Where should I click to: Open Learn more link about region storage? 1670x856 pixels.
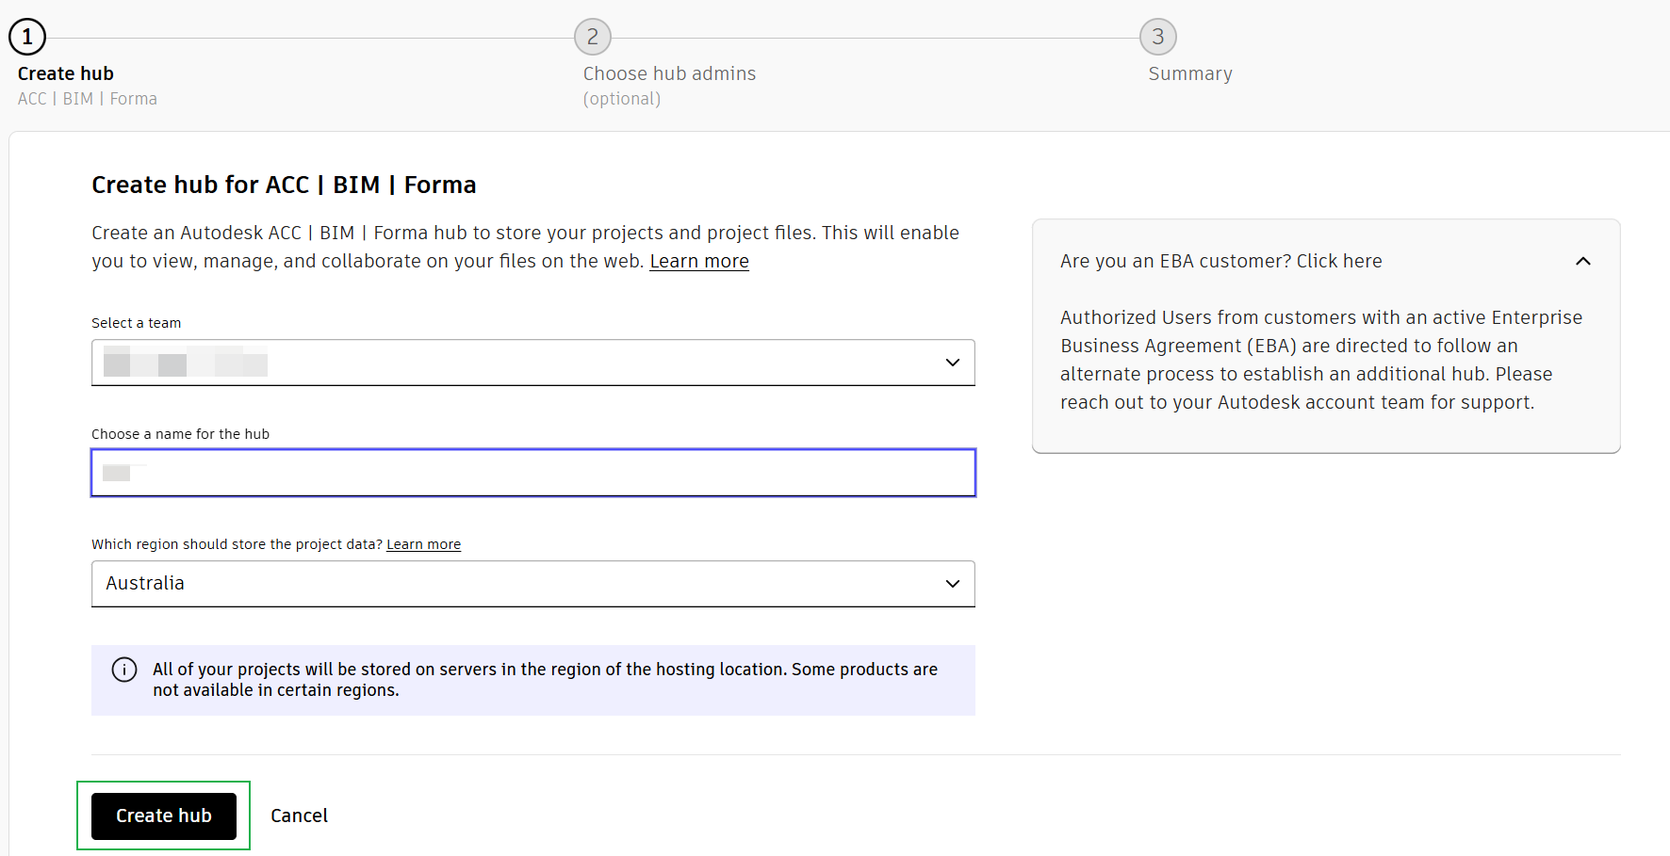click(423, 544)
